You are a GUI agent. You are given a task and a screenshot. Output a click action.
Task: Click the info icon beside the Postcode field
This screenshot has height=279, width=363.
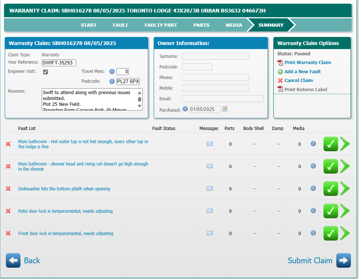coord(112,81)
